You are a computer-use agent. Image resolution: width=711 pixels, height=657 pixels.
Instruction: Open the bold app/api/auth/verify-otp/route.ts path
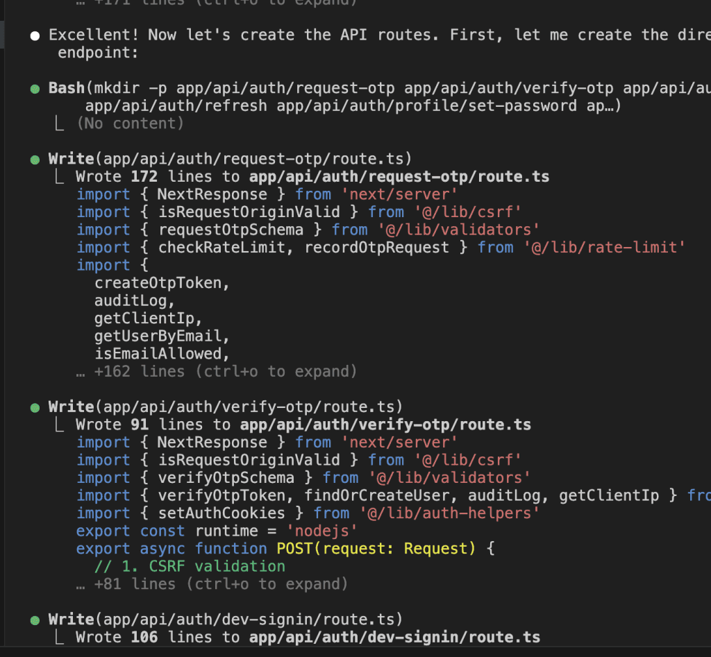pos(385,425)
